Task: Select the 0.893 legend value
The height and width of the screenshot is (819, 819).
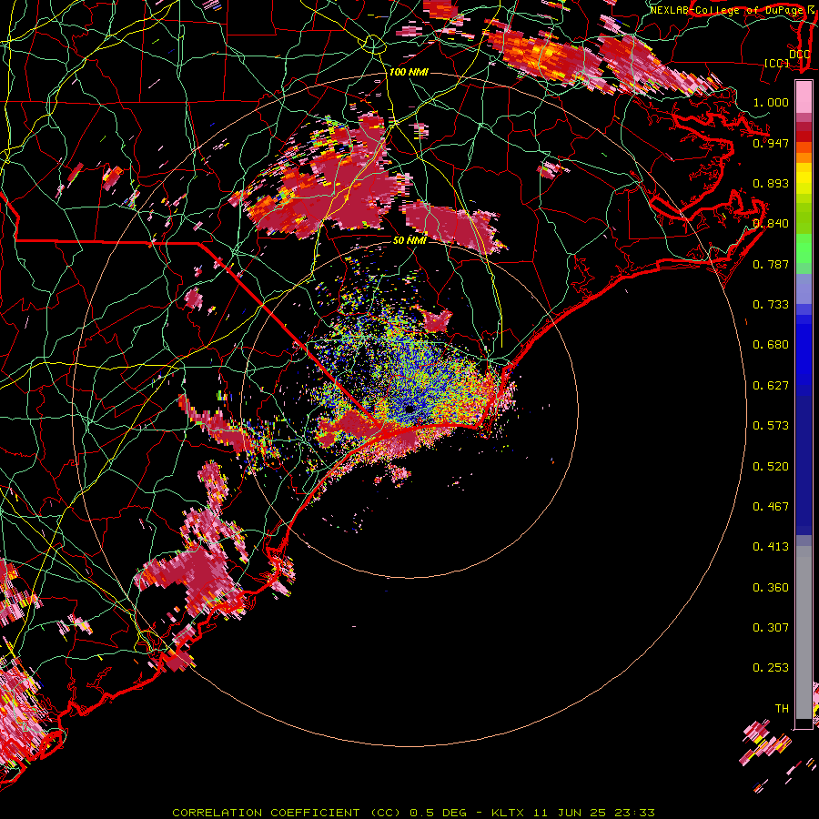Action: pyautogui.click(x=771, y=183)
